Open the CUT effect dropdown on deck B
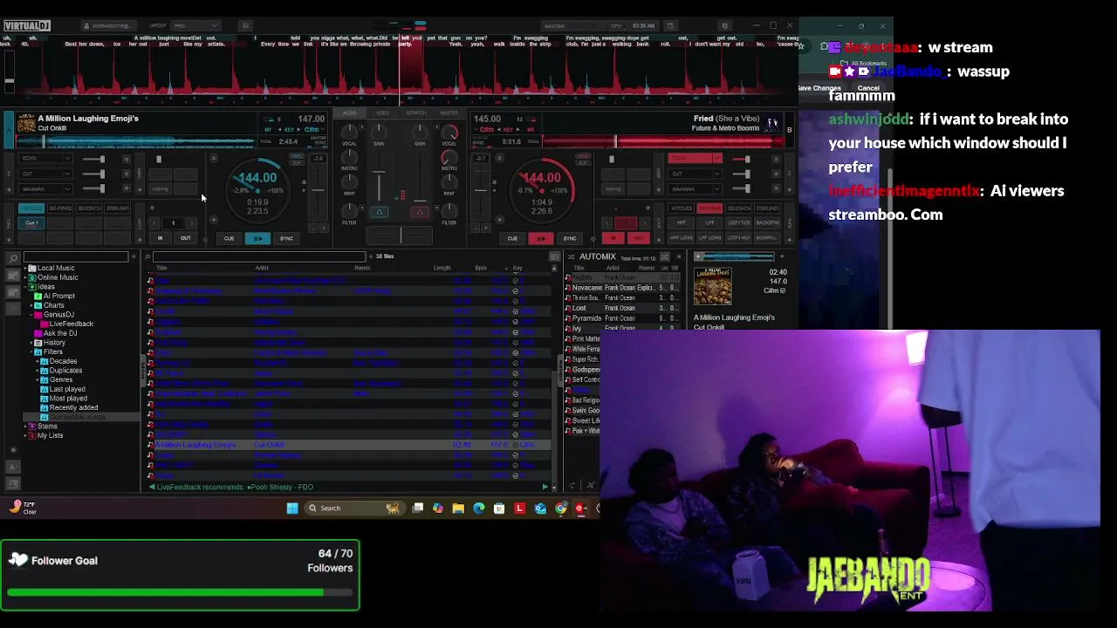Viewport: 1117px width, 628px height. tap(716, 174)
